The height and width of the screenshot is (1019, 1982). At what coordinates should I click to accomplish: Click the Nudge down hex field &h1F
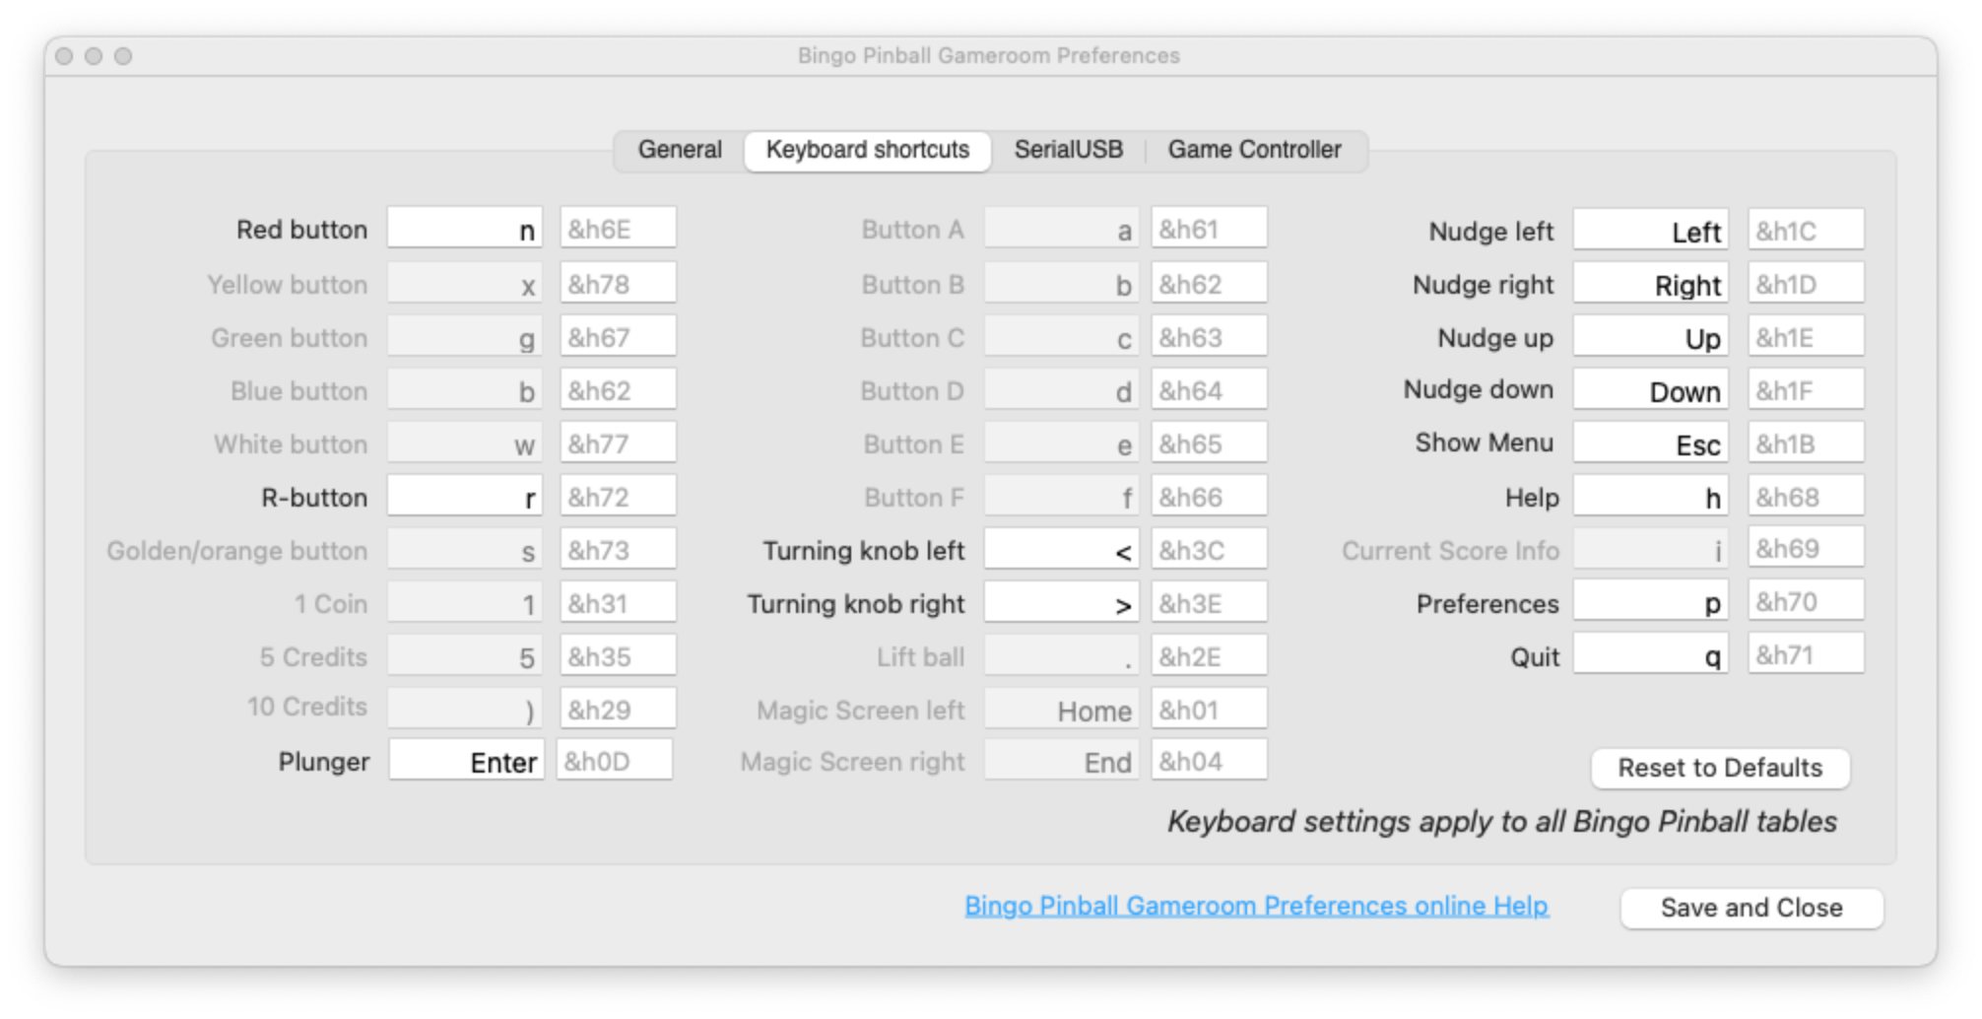(1806, 389)
